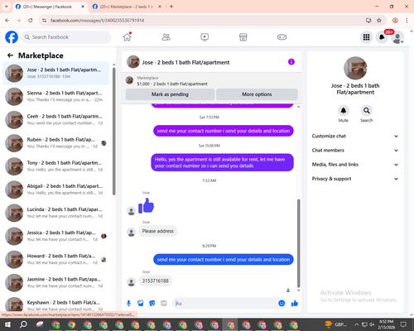Open the $1,000 2 beds listing link
Image resolution: width=414 pixels, height=331 pixels.
[x=172, y=84]
